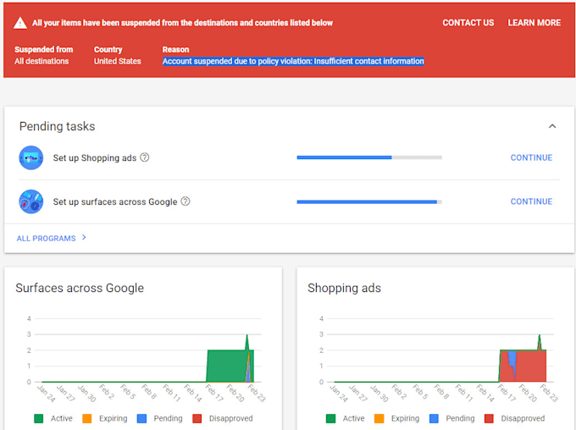Click the Shopping ads setup progress bar

[369, 157]
